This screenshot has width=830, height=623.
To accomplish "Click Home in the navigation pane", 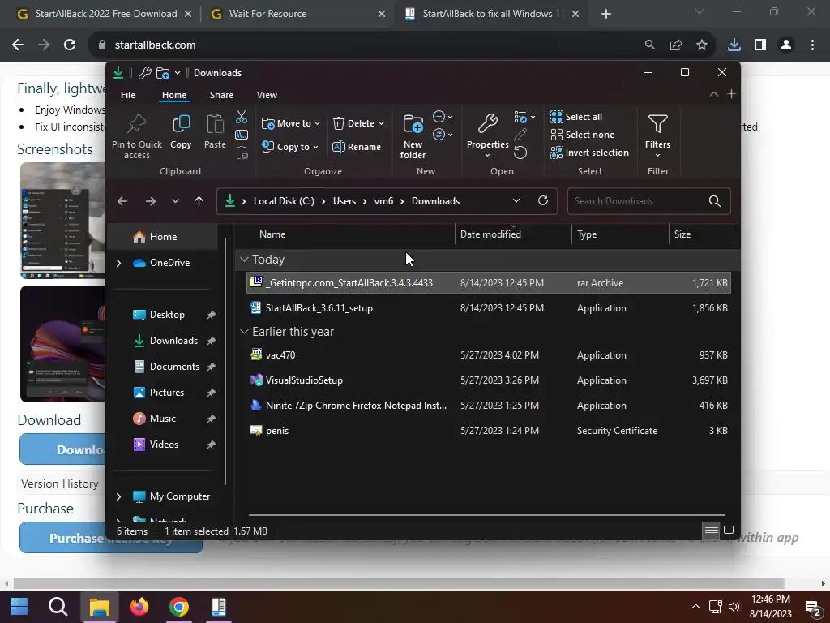I will 163,237.
